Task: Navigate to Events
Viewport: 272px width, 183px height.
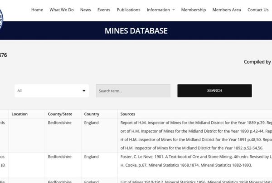Action: [104, 10]
